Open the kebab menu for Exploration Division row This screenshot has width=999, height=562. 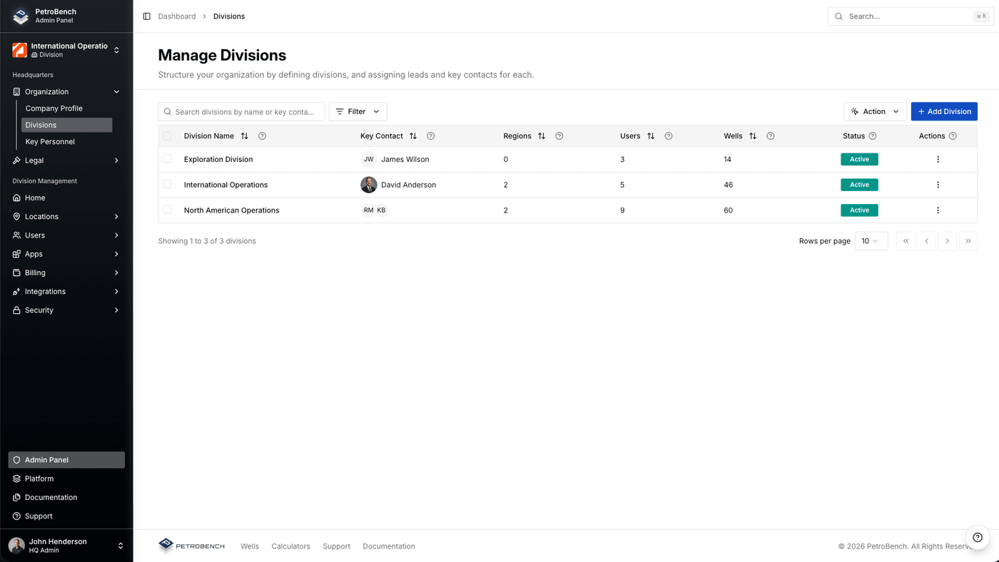[938, 159]
